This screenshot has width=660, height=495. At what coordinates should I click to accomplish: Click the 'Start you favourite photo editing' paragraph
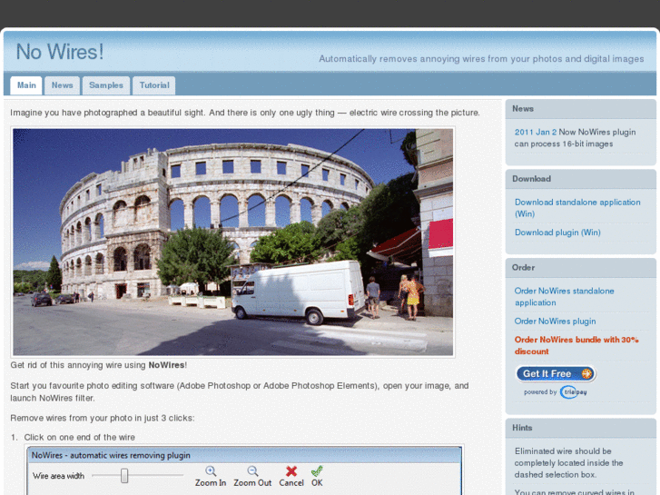tap(240, 391)
